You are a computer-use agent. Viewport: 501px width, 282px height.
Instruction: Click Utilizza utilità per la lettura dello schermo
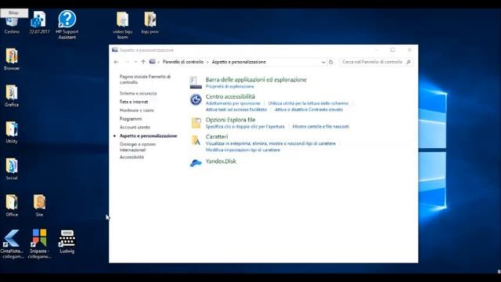[x=308, y=103]
